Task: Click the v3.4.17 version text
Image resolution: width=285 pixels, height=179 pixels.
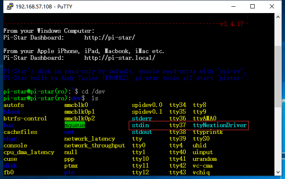Action: 232,24
